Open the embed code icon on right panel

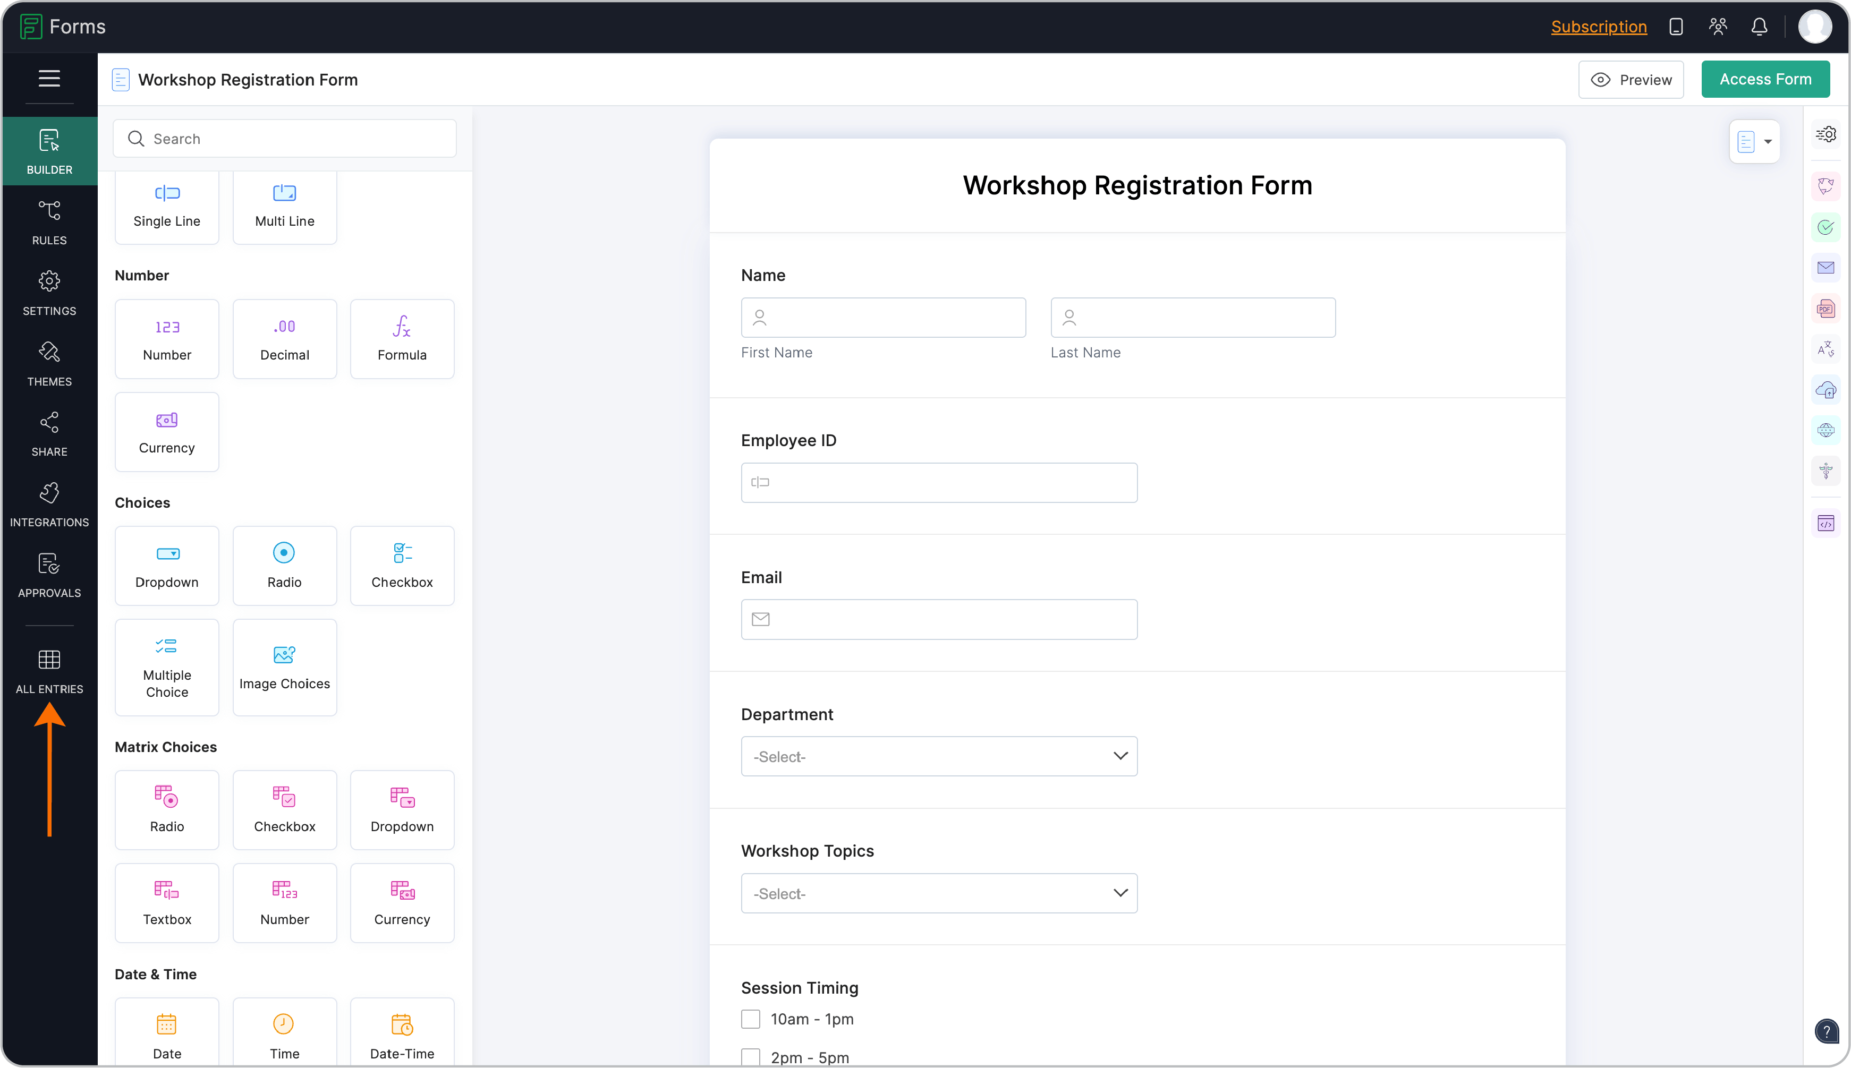click(1825, 524)
